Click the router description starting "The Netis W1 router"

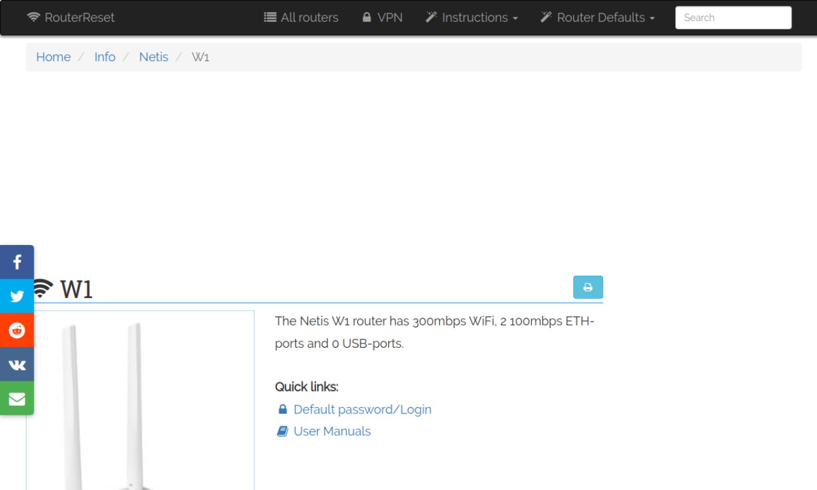435,332
